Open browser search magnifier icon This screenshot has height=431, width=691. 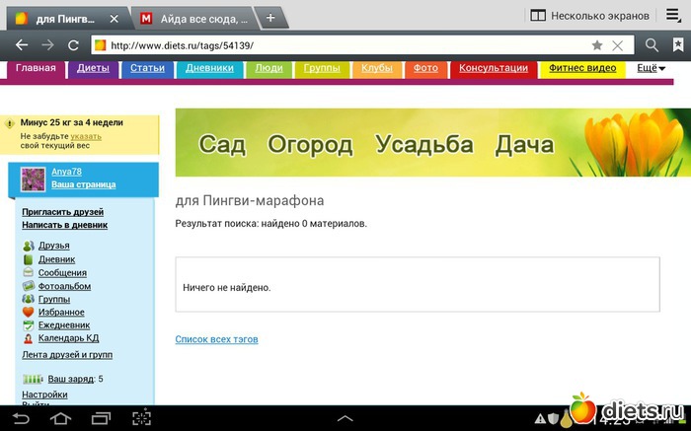click(652, 45)
